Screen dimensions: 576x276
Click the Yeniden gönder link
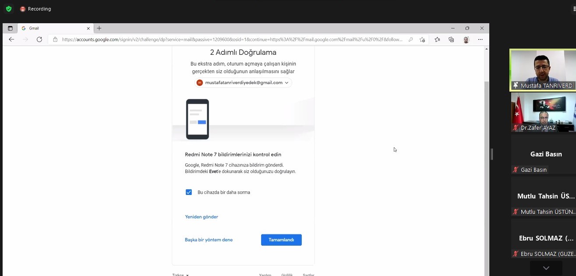tap(201, 217)
